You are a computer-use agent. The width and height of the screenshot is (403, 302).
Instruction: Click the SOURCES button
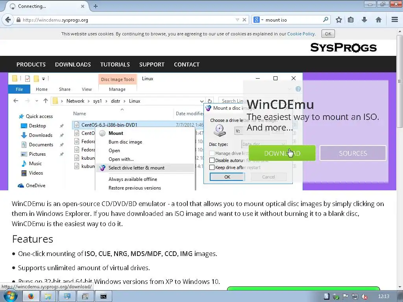coord(353,153)
